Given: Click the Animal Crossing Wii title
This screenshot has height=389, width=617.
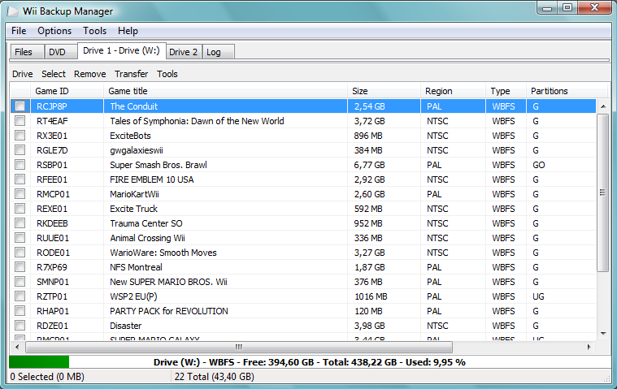Looking at the screenshot, I should coord(147,238).
